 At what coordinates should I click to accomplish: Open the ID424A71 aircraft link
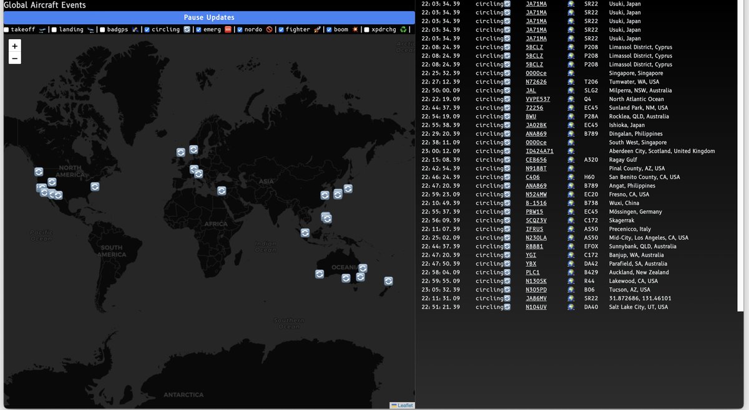coord(540,151)
